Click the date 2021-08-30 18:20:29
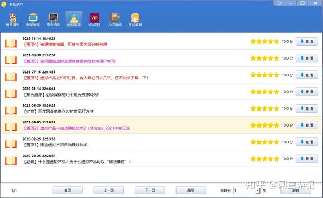This screenshot has width=323, height=198. pyautogui.click(x=39, y=105)
